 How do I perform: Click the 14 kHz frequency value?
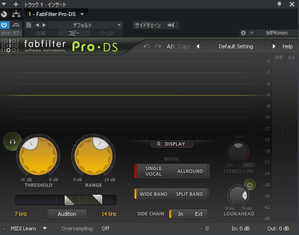tap(109, 214)
